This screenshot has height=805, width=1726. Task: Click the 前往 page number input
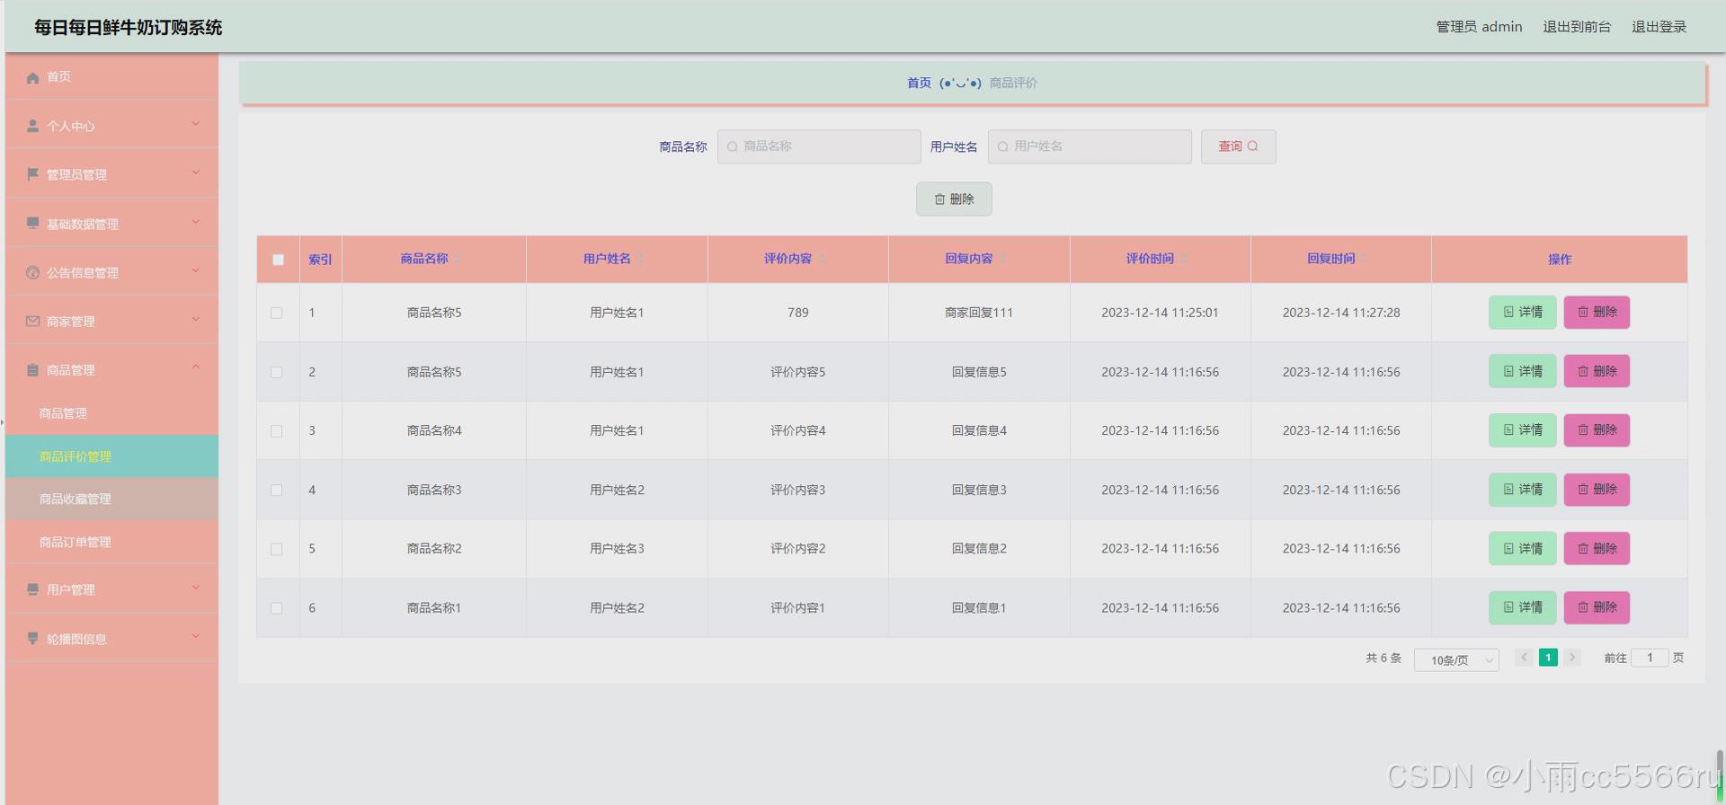(1650, 658)
